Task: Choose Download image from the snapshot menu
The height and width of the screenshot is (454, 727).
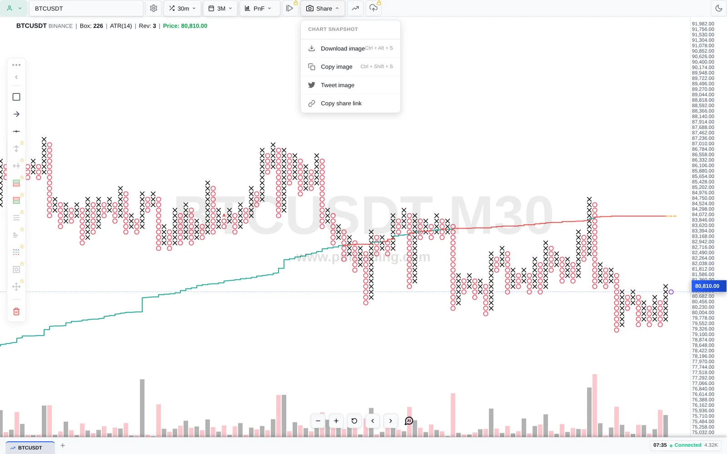Action: (x=350, y=49)
